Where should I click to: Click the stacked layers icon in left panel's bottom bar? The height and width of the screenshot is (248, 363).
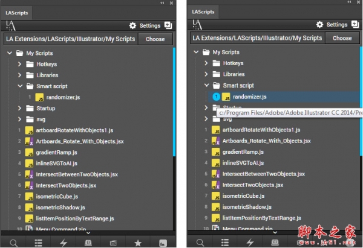click(x=113, y=243)
